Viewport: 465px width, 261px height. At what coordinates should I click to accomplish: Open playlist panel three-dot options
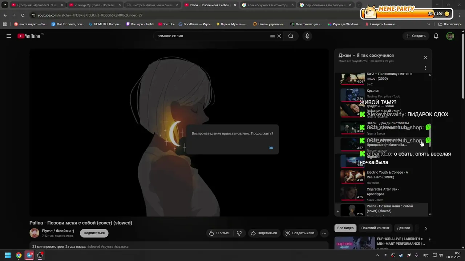[x=425, y=68]
